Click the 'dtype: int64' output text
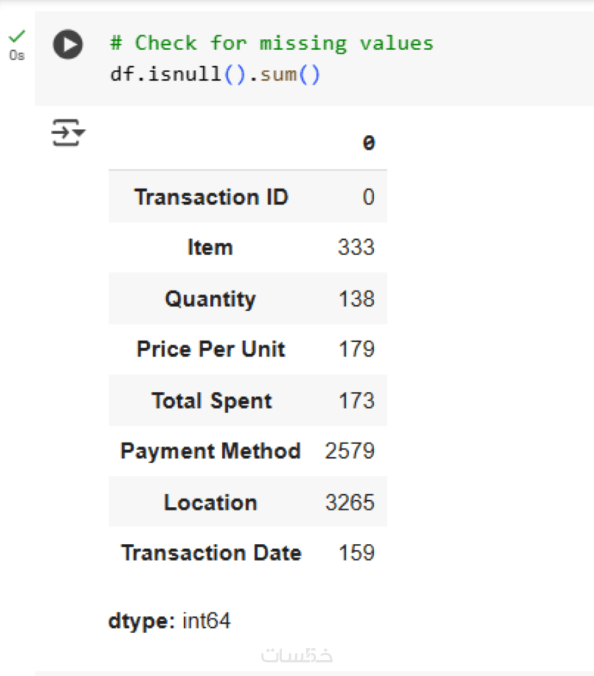 pyautogui.click(x=170, y=621)
